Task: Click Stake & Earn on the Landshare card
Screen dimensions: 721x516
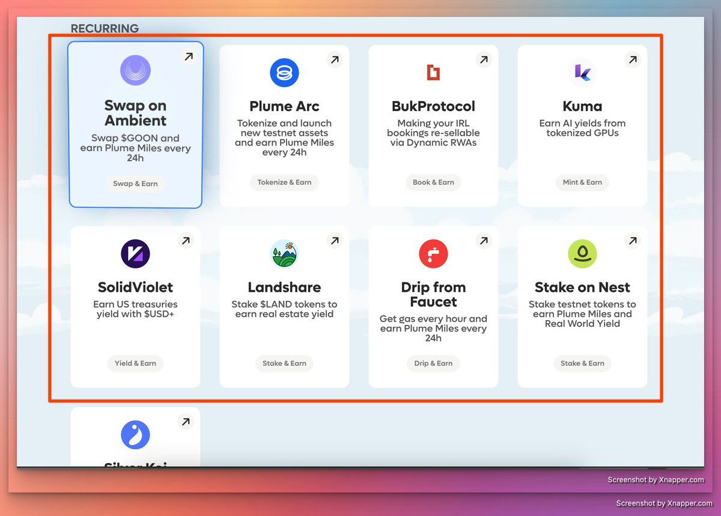Action: [284, 363]
